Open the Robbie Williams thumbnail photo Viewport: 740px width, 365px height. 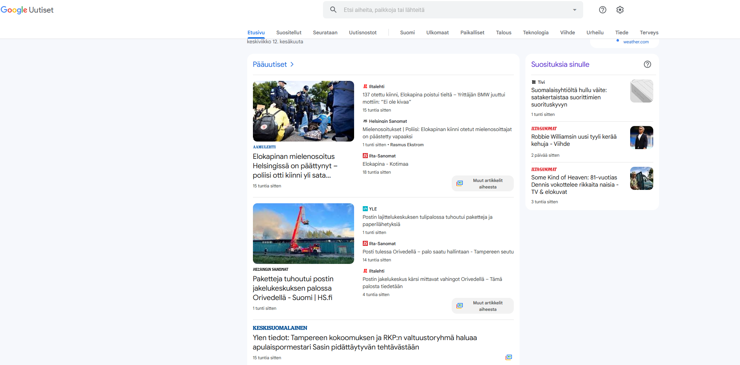point(642,138)
